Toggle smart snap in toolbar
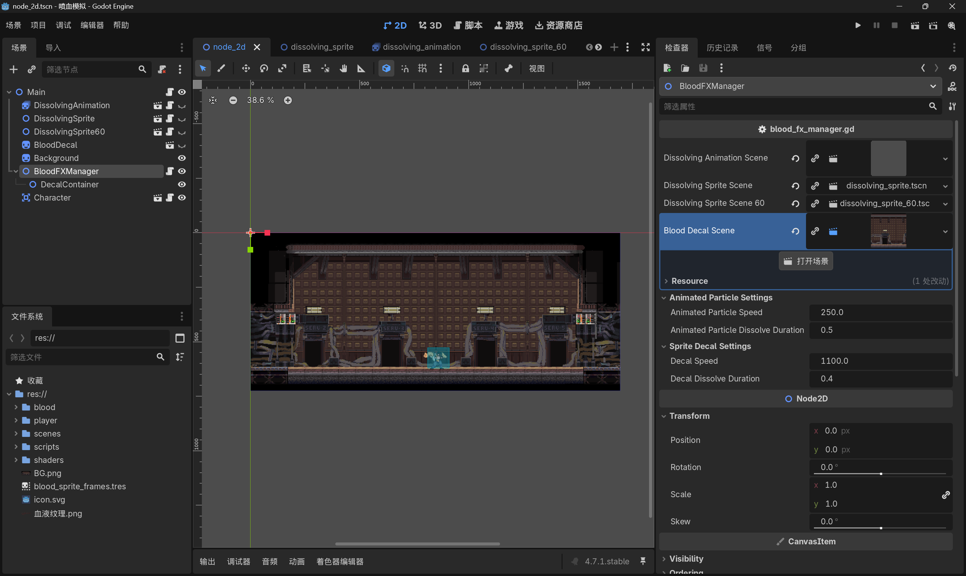Screen dimensions: 966x576 pos(405,69)
